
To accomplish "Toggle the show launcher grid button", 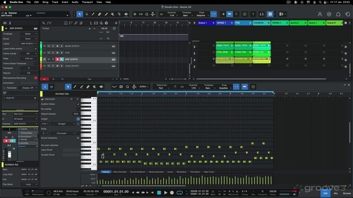I will point(270,14).
